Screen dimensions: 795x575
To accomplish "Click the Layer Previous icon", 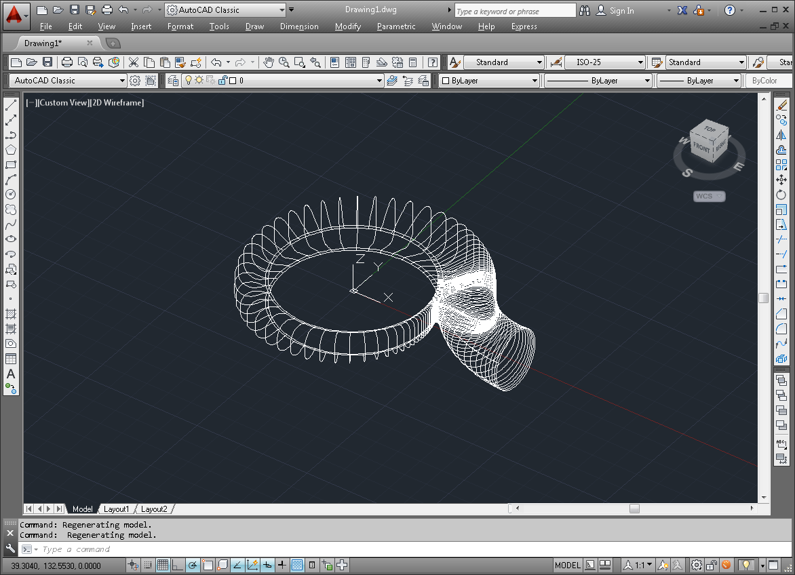I will point(407,81).
